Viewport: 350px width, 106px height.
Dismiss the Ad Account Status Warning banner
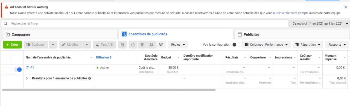coord(346,7)
